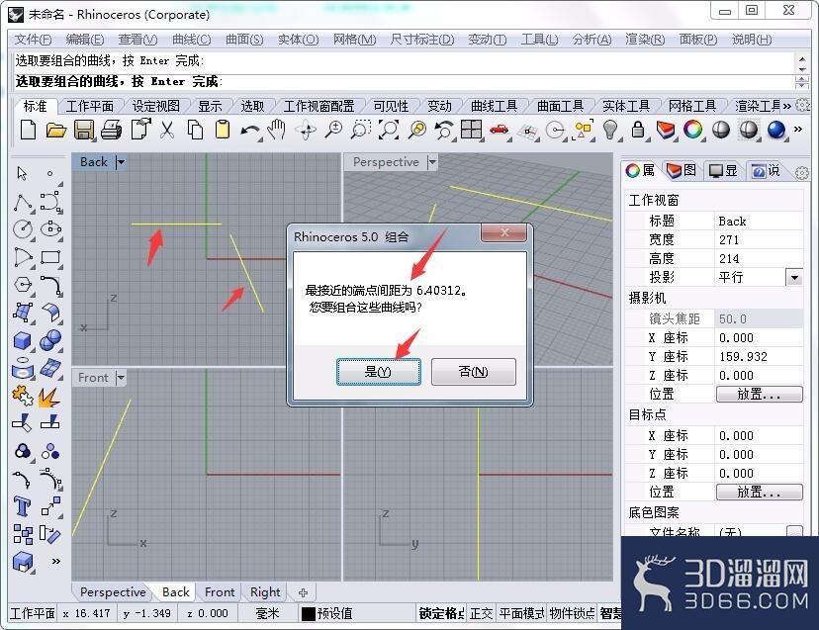
Task: Click the target point 放置... button
Action: point(759,493)
